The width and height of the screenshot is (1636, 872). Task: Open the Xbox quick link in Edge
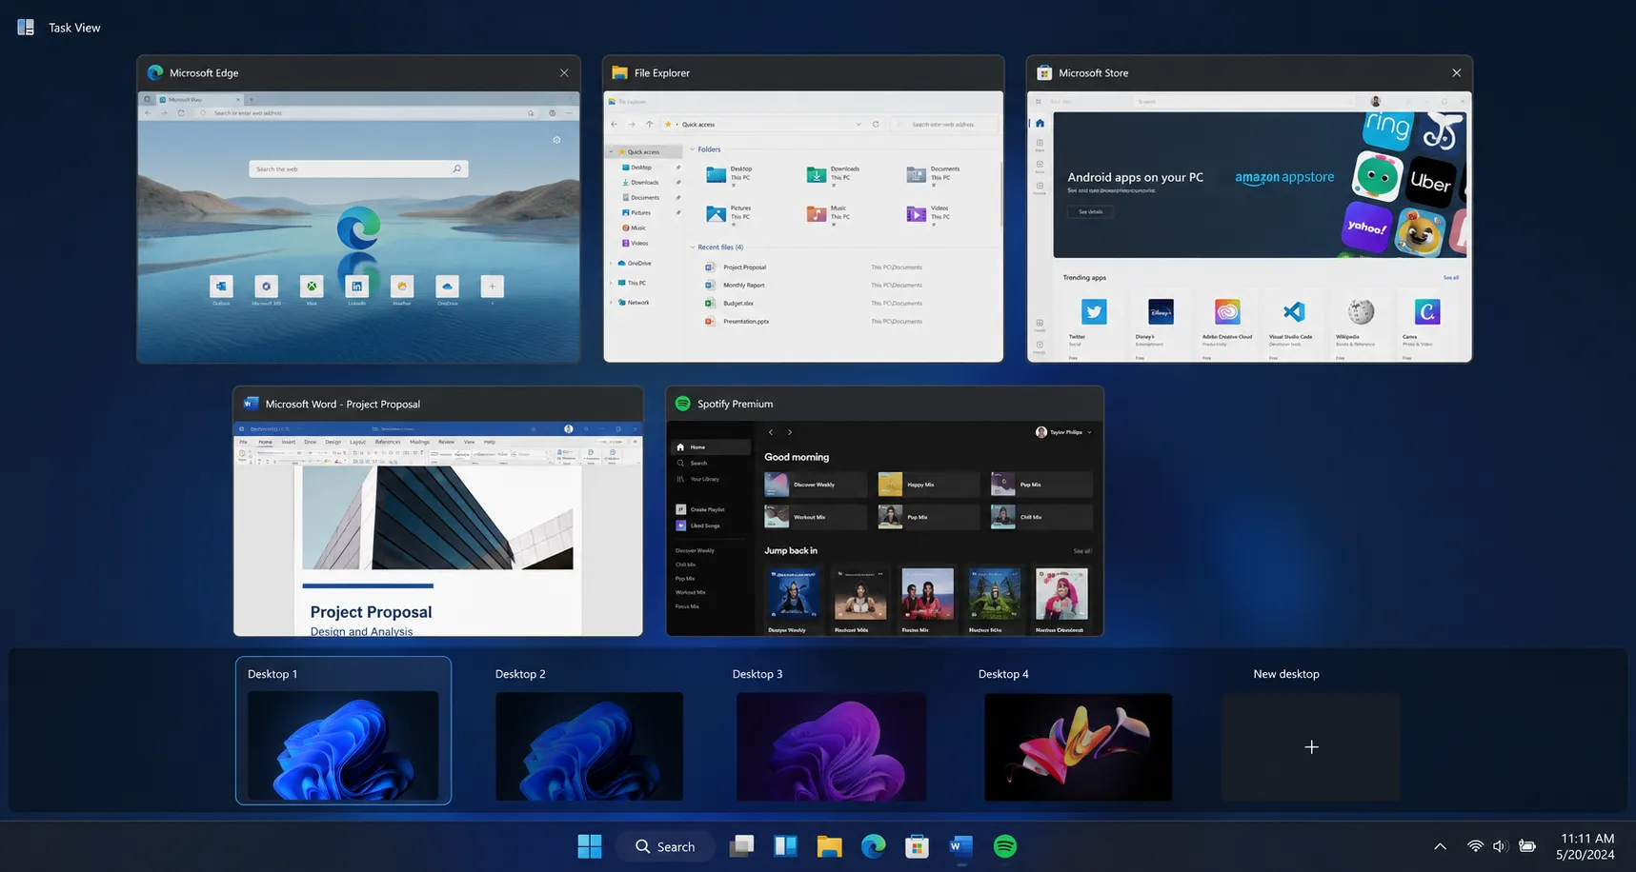click(312, 287)
